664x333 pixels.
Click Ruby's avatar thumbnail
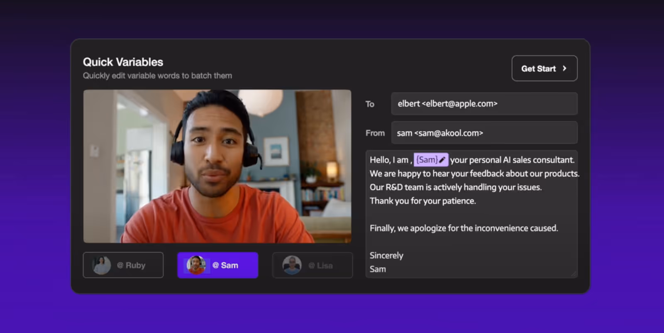pos(102,265)
